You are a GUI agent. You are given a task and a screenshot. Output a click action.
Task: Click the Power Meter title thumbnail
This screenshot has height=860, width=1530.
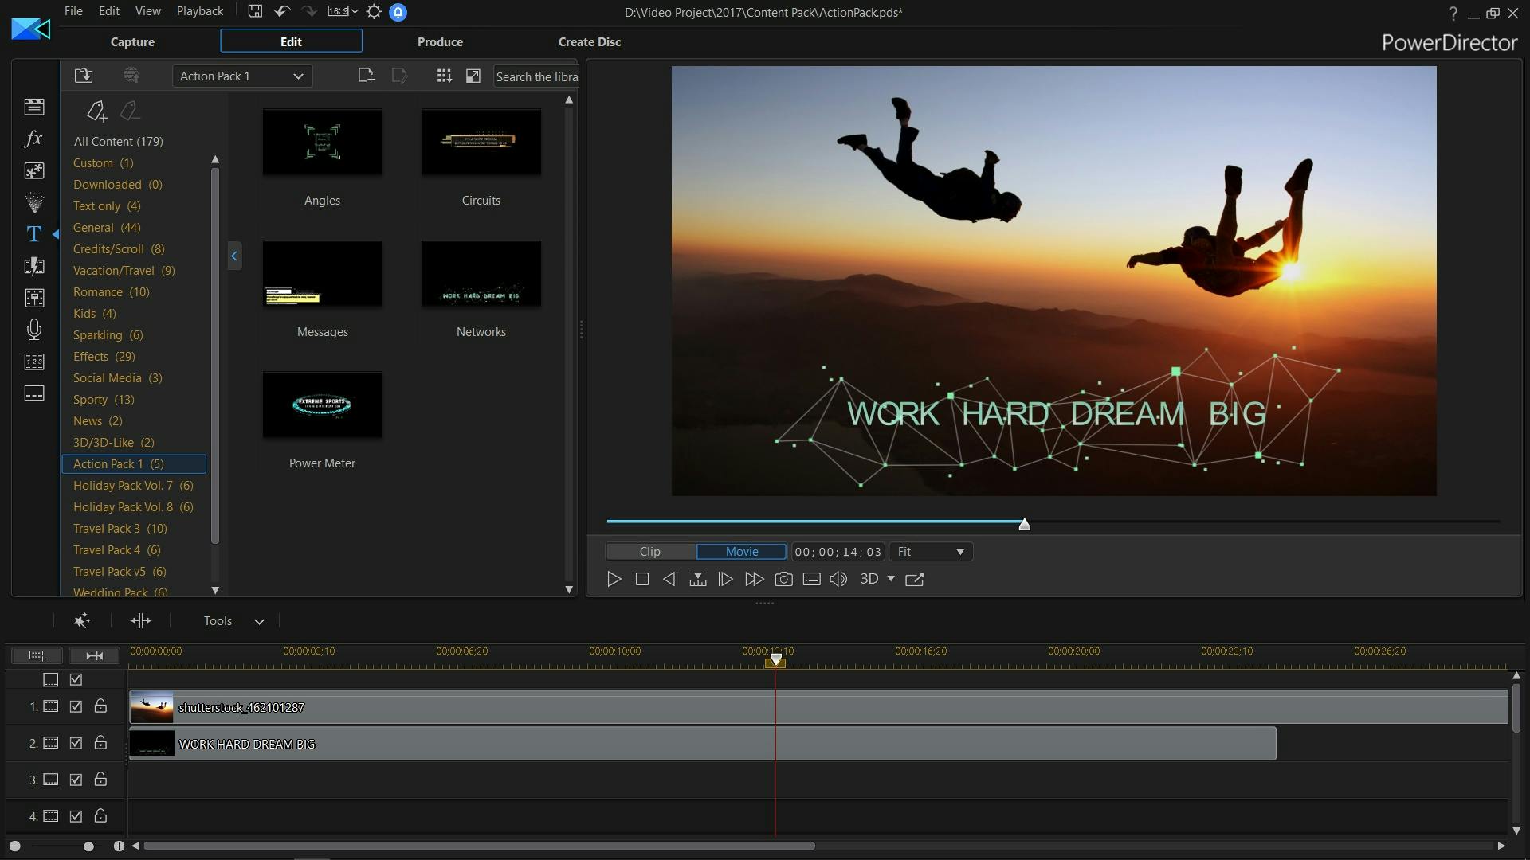pyautogui.click(x=322, y=405)
